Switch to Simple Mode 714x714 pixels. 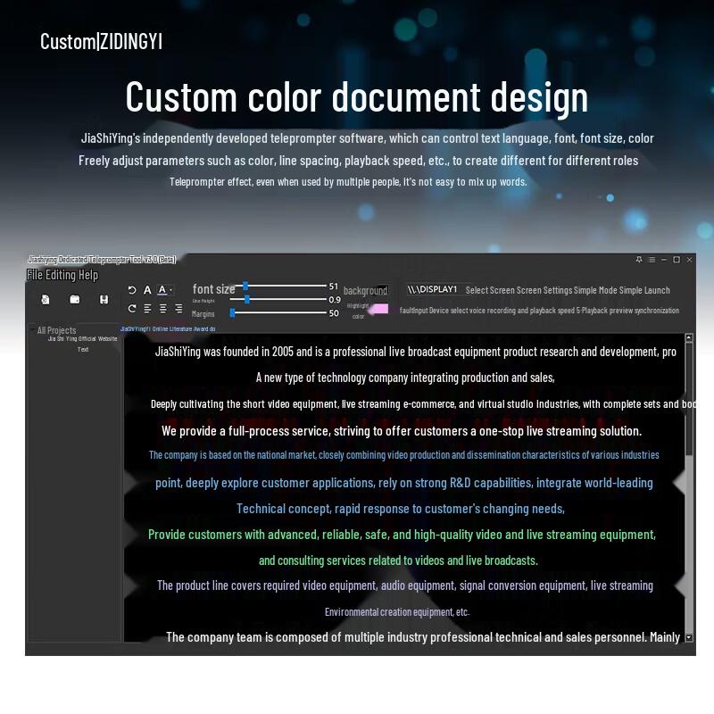(595, 291)
